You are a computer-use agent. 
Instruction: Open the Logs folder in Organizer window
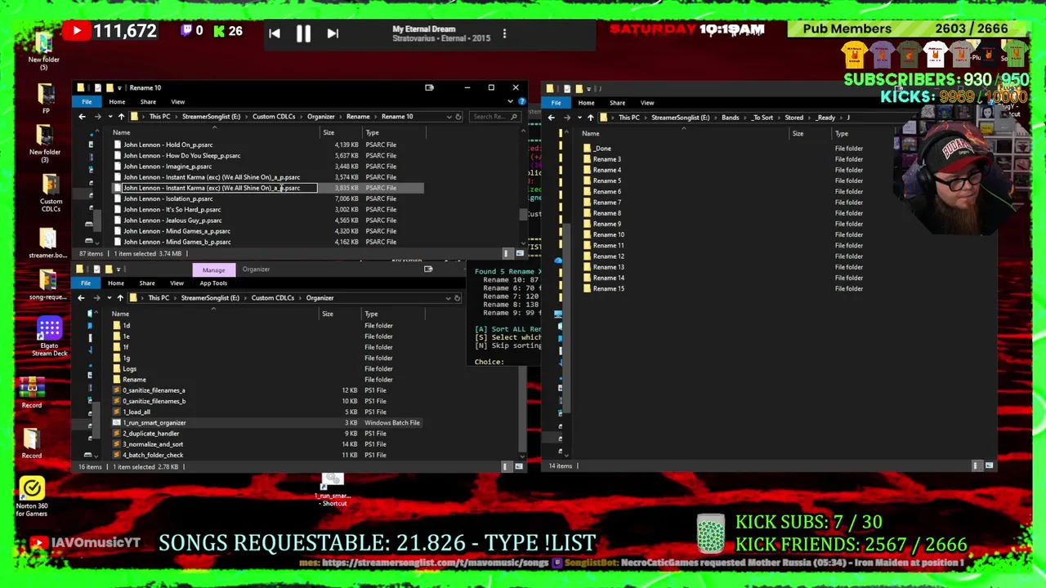pos(129,369)
